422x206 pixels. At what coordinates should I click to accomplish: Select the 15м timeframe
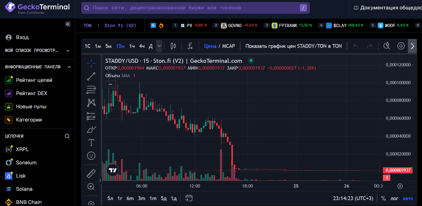[120, 46]
